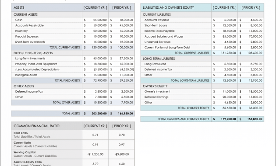276x166 pixels.
Task: Select the Cash current year value 25,000.00
Action: [x=100, y=20]
